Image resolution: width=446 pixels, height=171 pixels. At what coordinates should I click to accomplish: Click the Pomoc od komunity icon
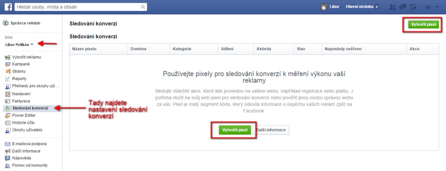tap(8, 166)
